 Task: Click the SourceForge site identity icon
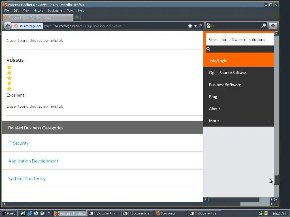coord(16,26)
